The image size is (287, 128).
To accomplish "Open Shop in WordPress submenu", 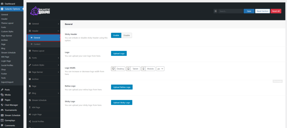I will tap(3, 69).
